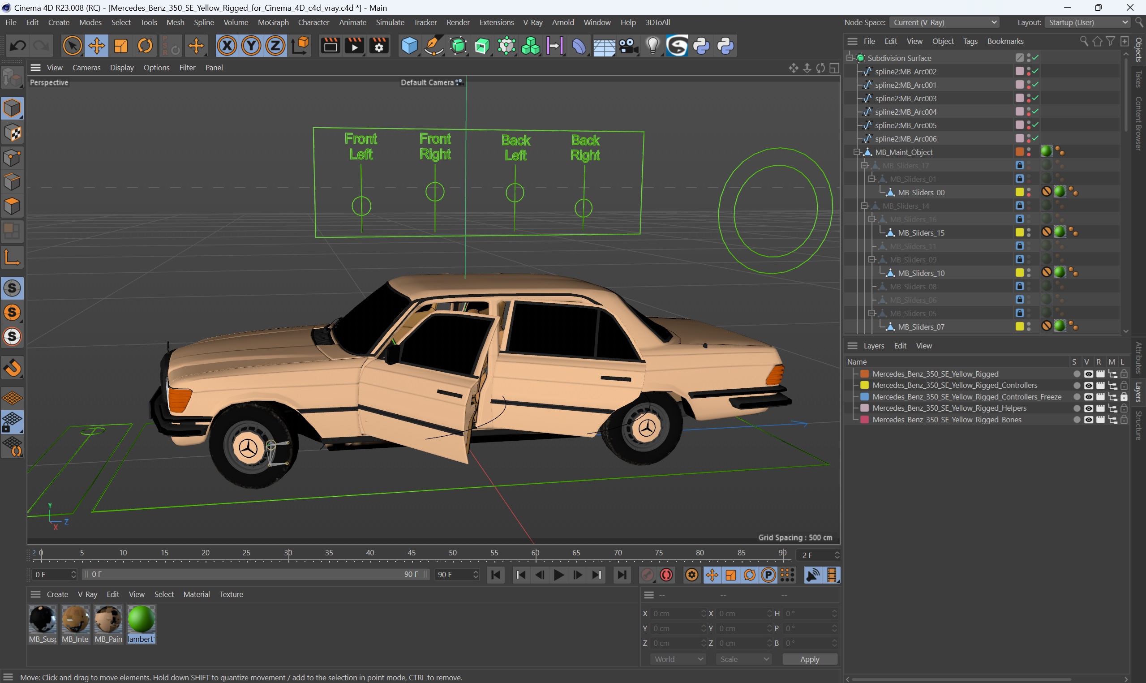This screenshot has height=683, width=1146.
Task: Enable Texture mode checkered cube
Action: [13, 133]
